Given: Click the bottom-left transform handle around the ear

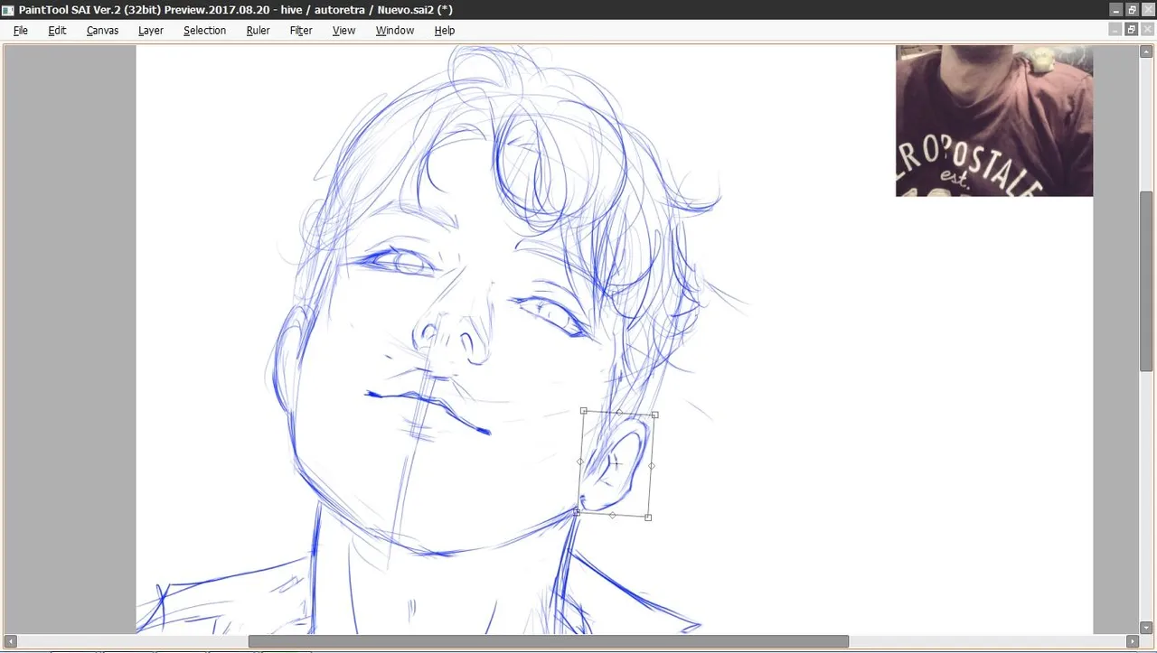Looking at the screenshot, I should point(577,512).
